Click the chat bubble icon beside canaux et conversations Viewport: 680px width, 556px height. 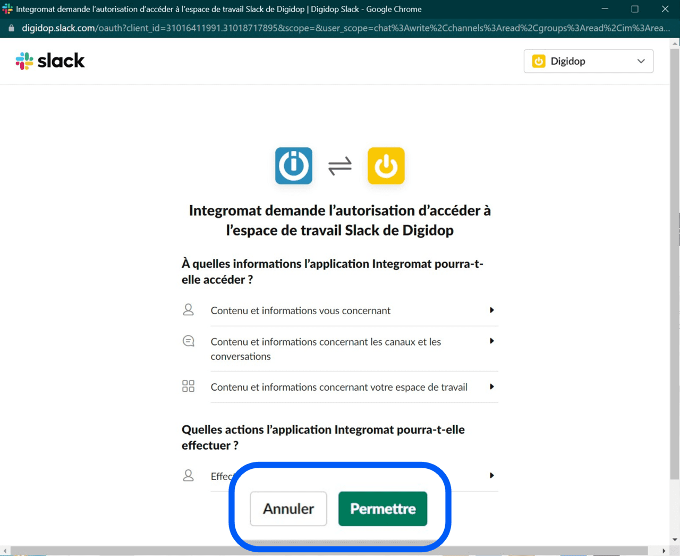[188, 341]
